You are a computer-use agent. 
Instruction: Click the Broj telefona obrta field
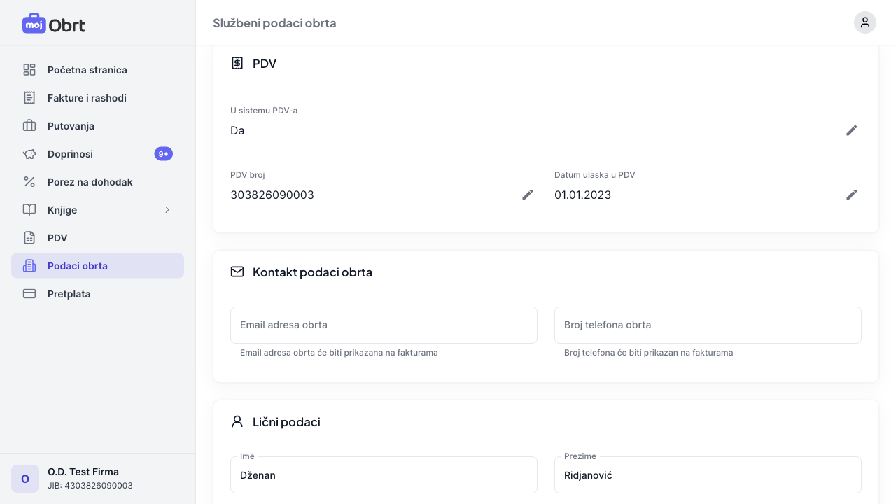click(708, 325)
